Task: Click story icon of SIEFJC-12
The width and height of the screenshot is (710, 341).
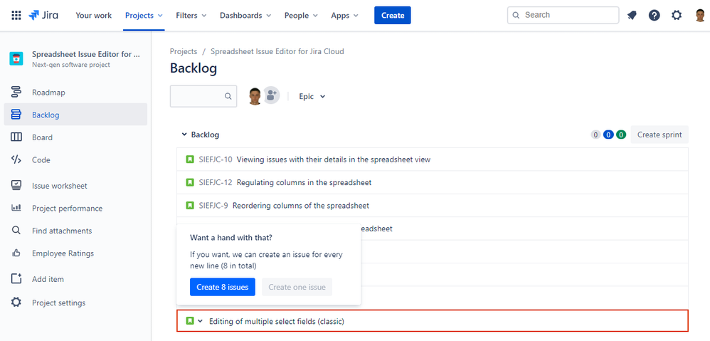Action: pyautogui.click(x=190, y=182)
